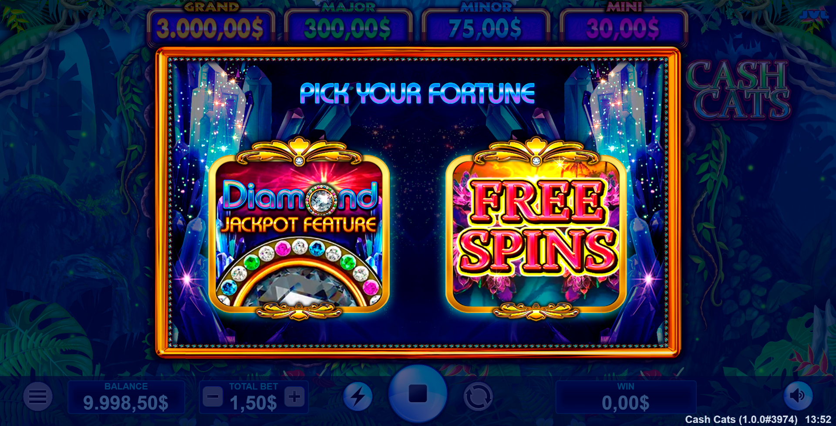Click the JVL logo in corner
The width and height of the screenshot is (836, 426).
click(814, 14)
